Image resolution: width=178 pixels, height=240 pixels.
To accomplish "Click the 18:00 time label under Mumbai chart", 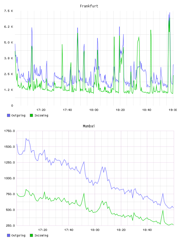I will point(95,230).
